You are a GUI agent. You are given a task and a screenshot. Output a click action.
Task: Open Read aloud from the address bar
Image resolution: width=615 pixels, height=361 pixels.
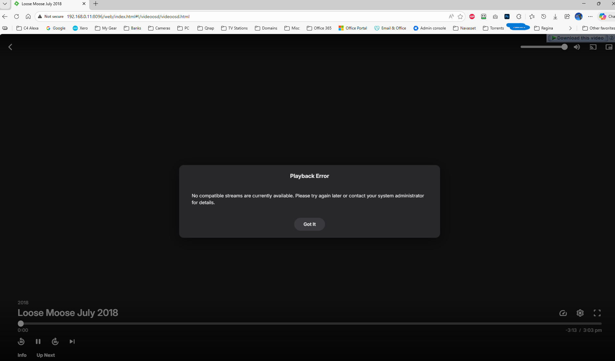pos(451,17)
